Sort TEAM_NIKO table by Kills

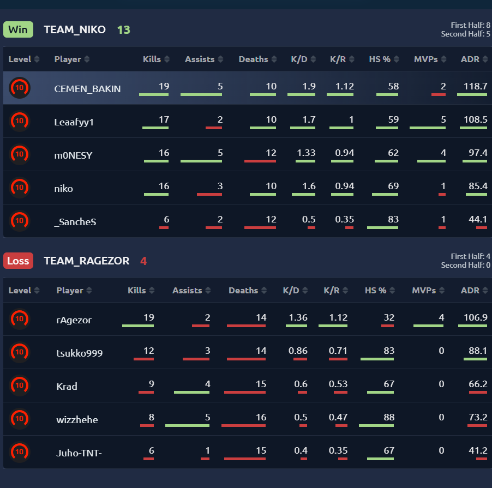[156, 59]
